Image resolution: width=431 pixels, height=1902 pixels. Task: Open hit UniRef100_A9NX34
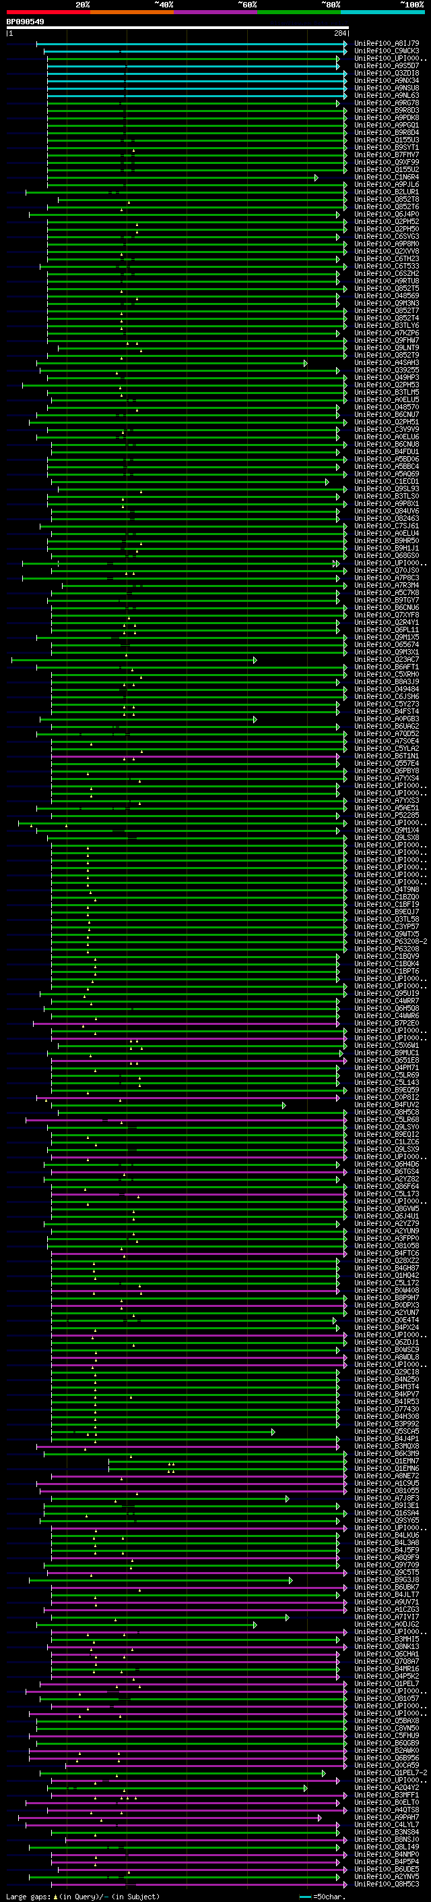pyautogui.click(x=387, y=80)
